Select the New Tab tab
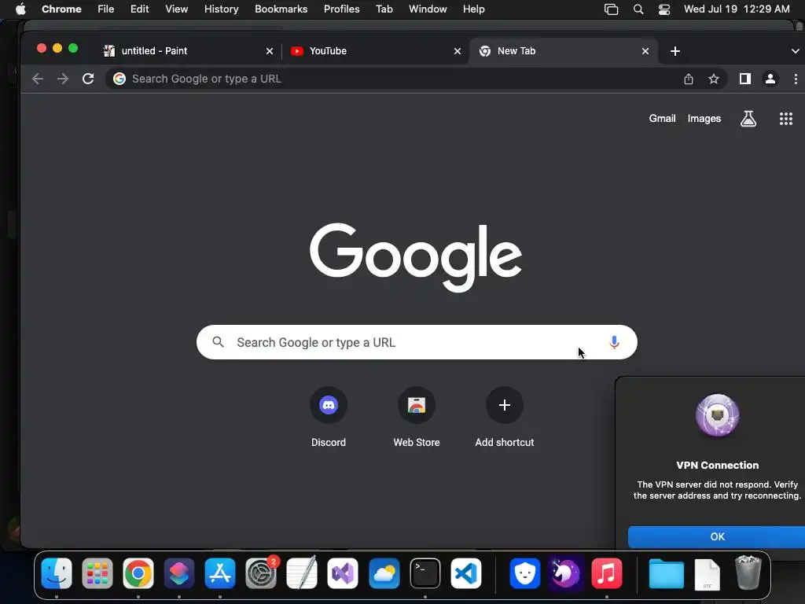 pyautogui.click(x=563, y=51)
